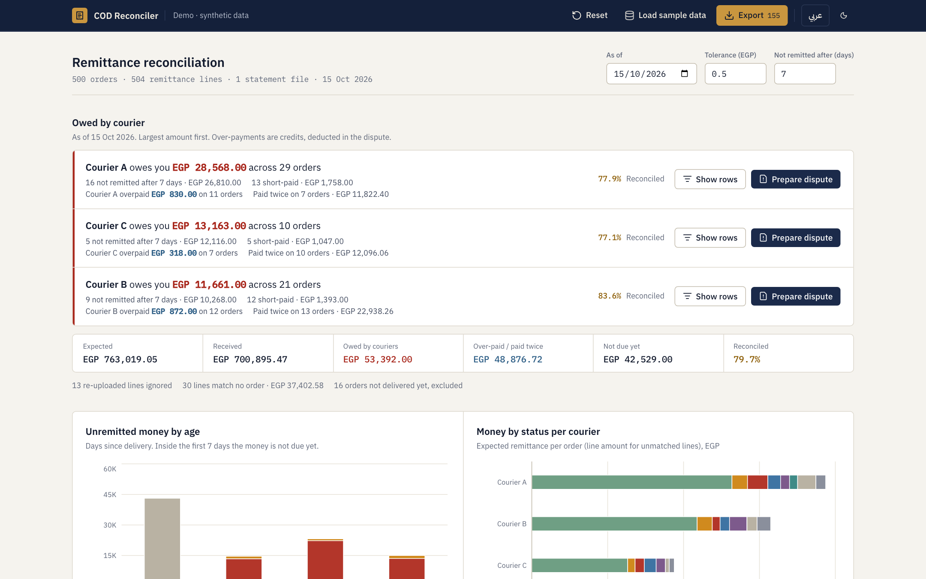Click the Not remitted after days field
The image size is (926, 579).
coord(805,74)
